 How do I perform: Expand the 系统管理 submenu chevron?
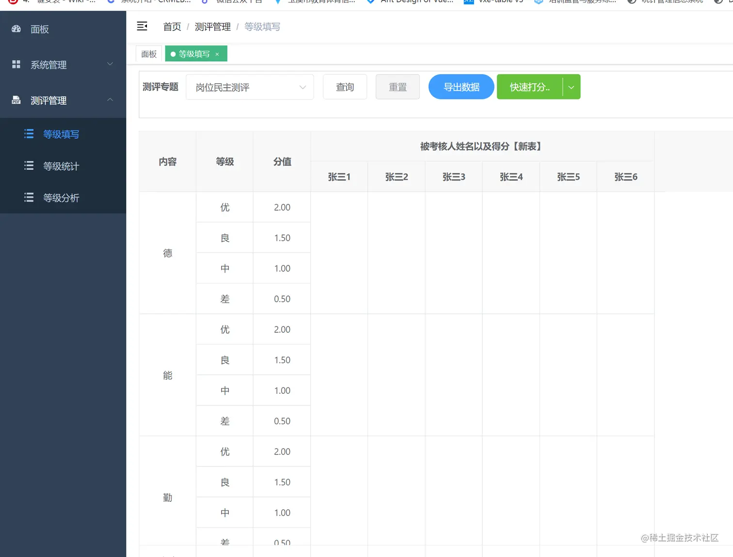point(110,64)
